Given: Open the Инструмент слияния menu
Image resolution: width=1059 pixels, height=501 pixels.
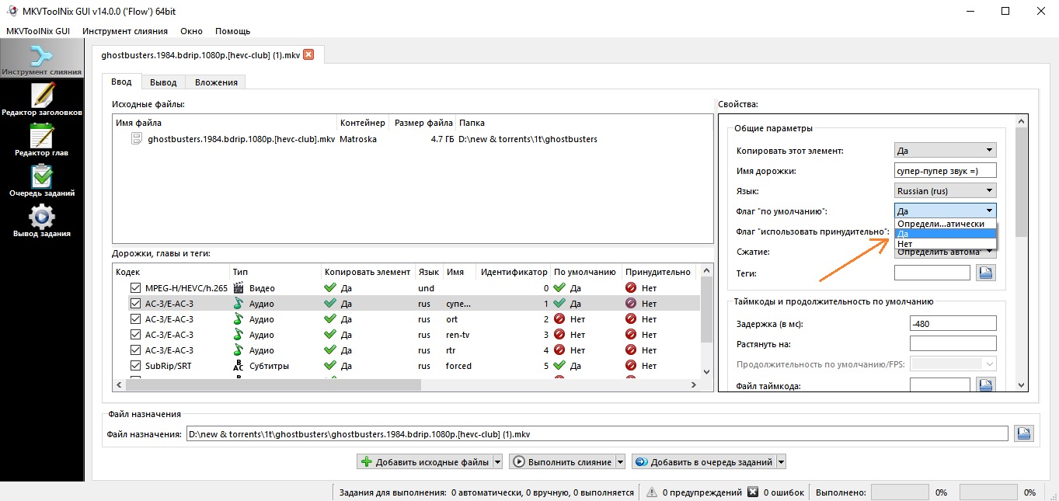Looking at the screenshot, I should (x=125, y=31).
